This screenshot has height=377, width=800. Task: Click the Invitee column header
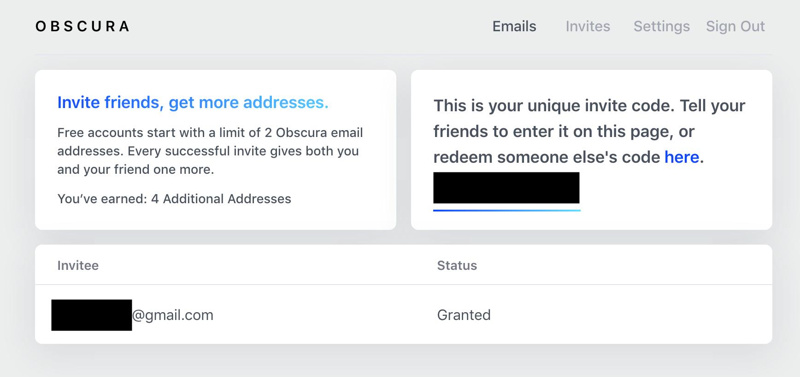click(78, 266)
